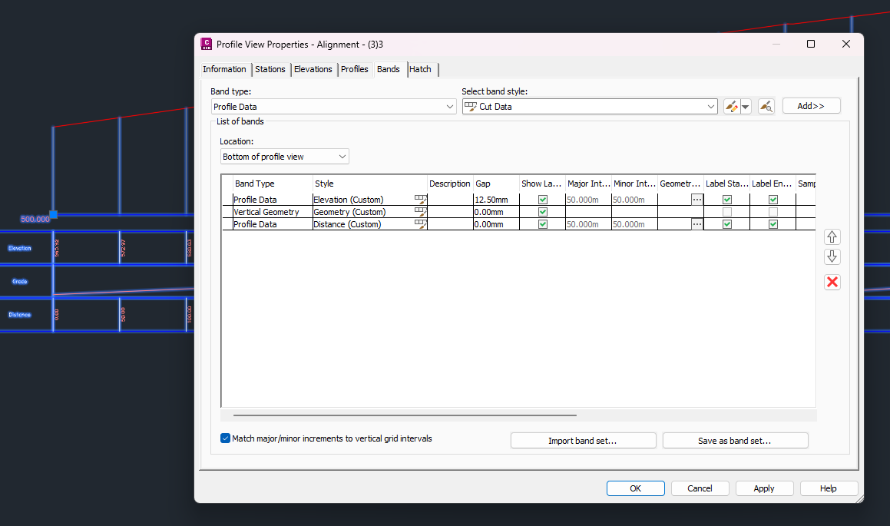Open the Band type dropdown
This screenshot has height=526, width=890.
(x=334, y=107)
